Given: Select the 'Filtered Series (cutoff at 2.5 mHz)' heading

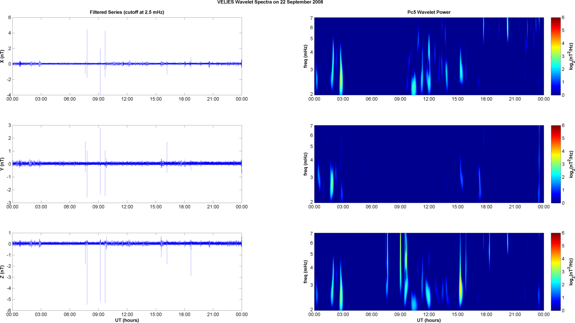Looking at the screenshot, I should coord(127,12).
